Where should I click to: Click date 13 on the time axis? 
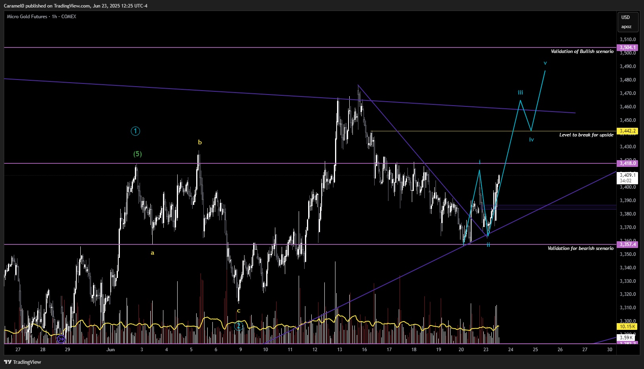pyautogui.click(x=339, y=350)
